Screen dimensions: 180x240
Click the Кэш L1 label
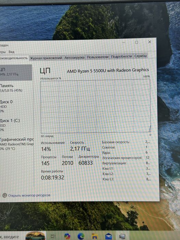(108, 169)
